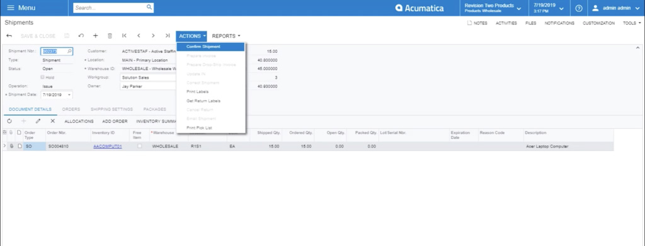The width and height of the screenshot is (645, 246).
Task: Open the help question mark icon
Action: [x=579, y=8]
